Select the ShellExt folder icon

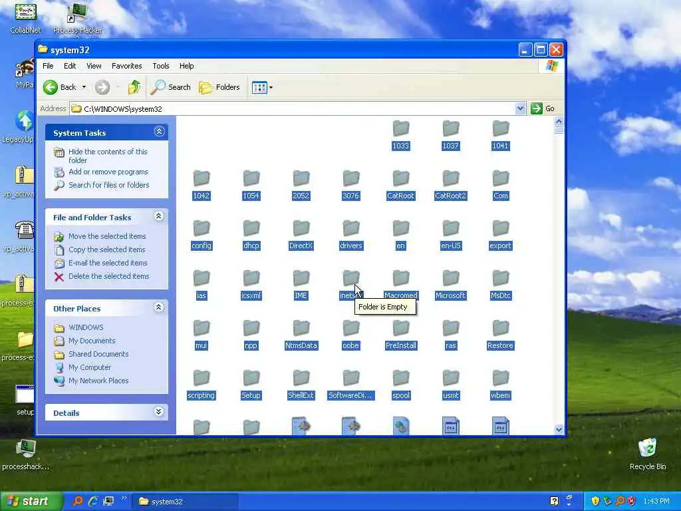click(x=301, y=379)
